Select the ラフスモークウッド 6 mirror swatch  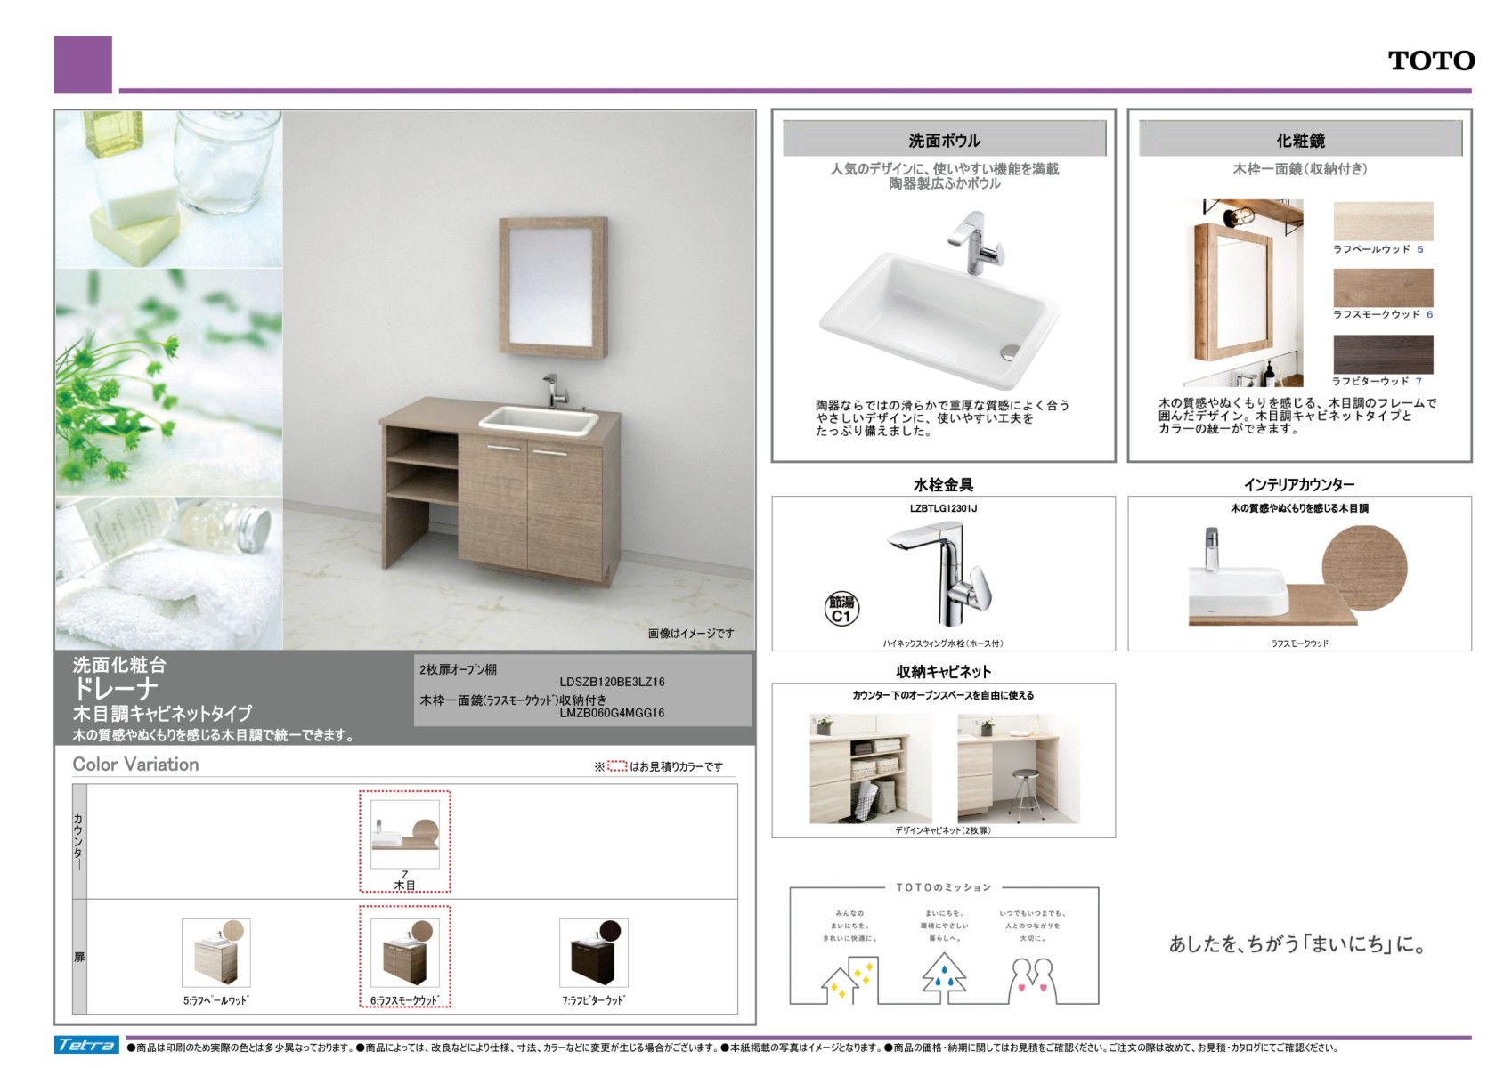(1382, 288)
